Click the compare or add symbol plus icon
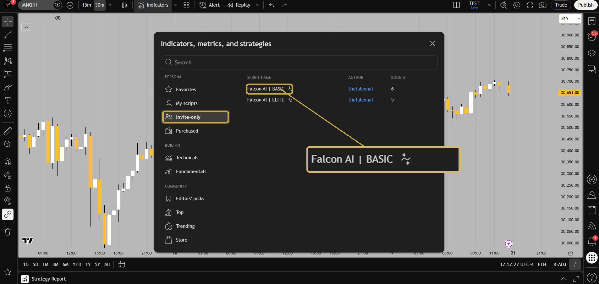Image resolution: width=599 pixels, height=284 pixels. (70, 5)
